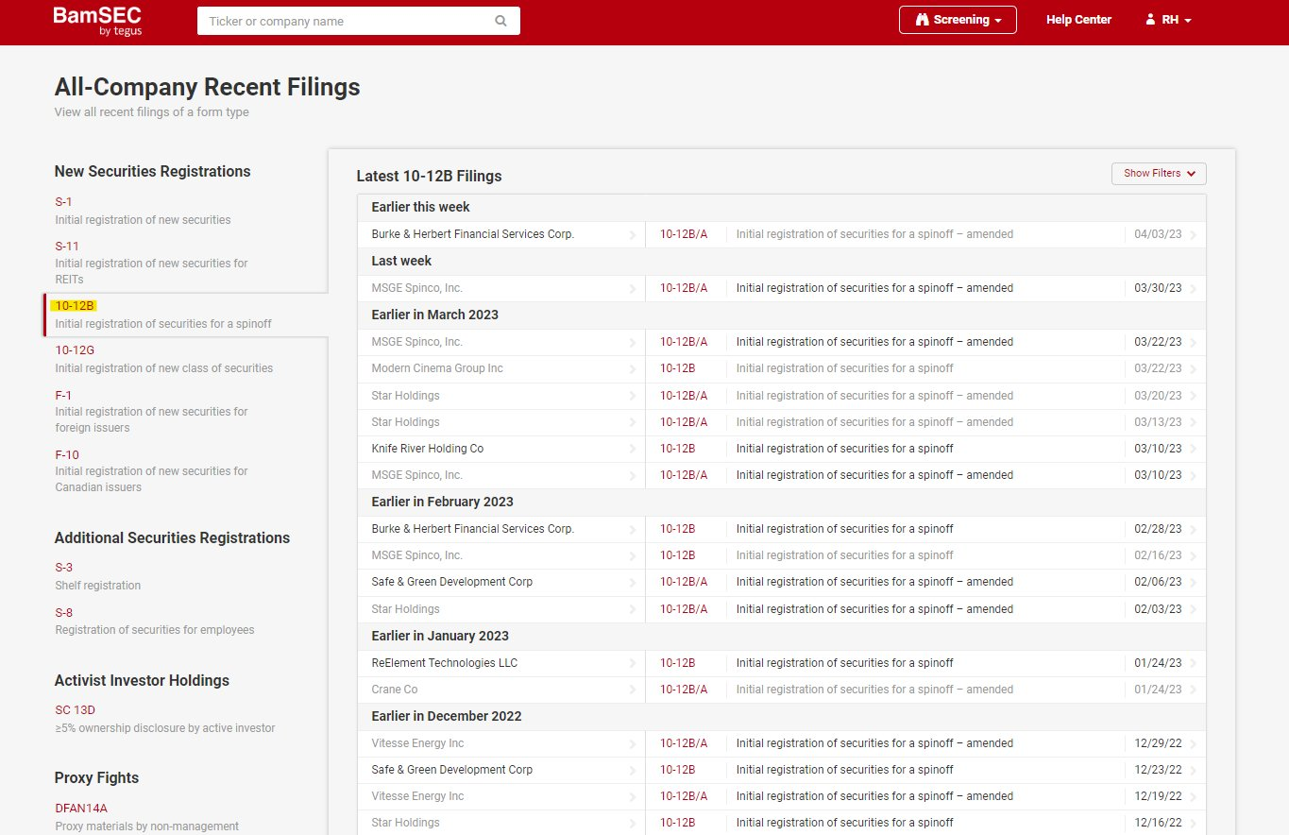
Task: Open the Screening dropdown menu
Action: pos(958,20)
